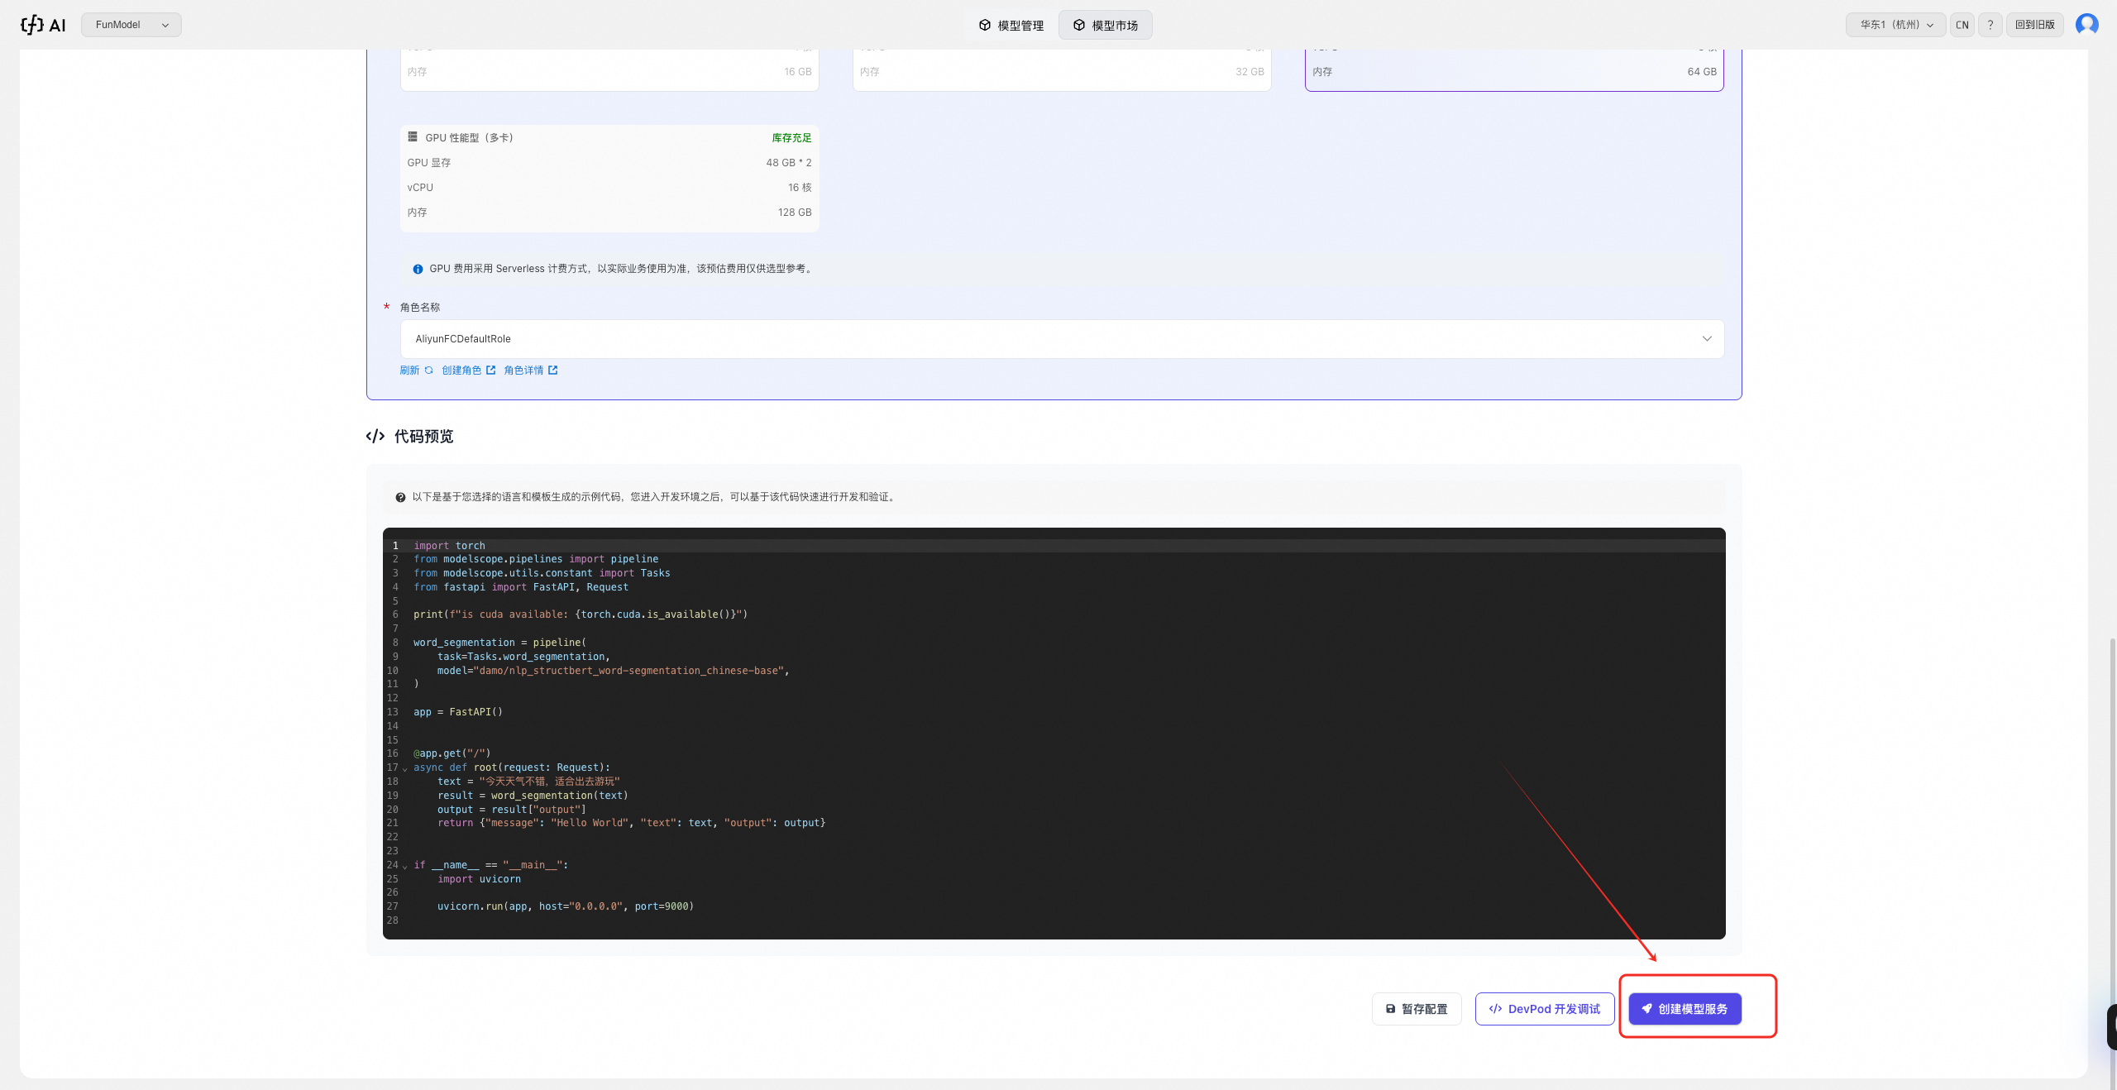Click the 创建模型服务 button

(1685, 1009)
